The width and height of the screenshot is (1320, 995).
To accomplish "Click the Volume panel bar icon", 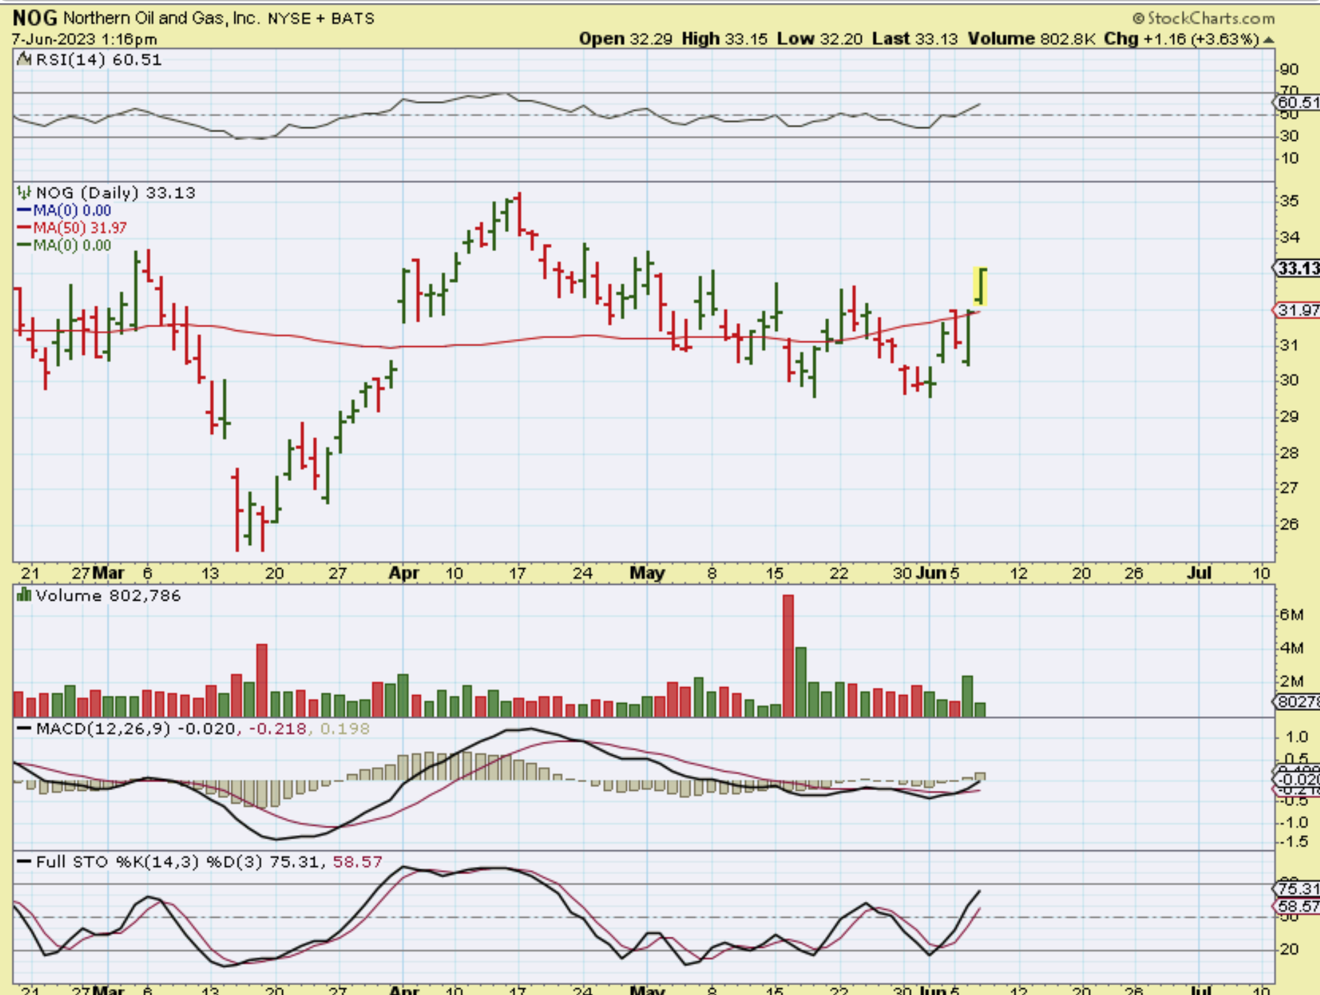I will (x=24, y=595).
